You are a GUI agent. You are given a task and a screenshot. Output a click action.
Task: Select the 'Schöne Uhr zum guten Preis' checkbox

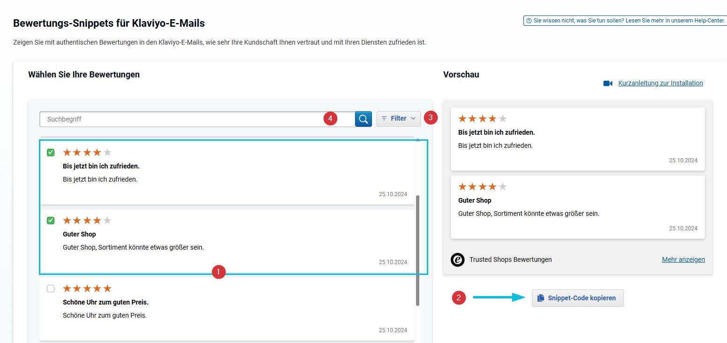click(x=51, y=289)
